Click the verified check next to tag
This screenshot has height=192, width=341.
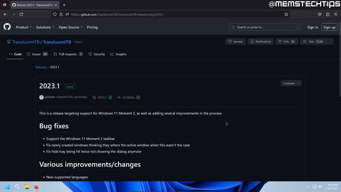(x=110, y=97)
